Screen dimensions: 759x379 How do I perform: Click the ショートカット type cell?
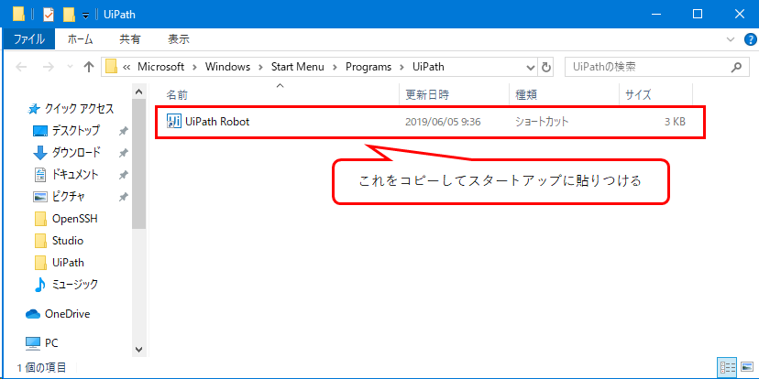pyautogui.click(x=542, y=123)
